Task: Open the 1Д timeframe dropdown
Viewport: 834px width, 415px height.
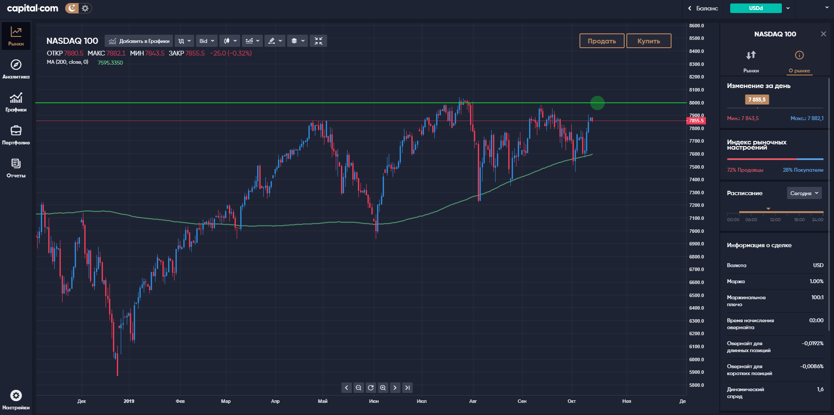Action: [x=184, y=41]
